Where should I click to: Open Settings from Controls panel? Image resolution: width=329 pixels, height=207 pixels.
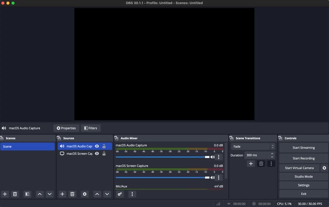point(303,185)
